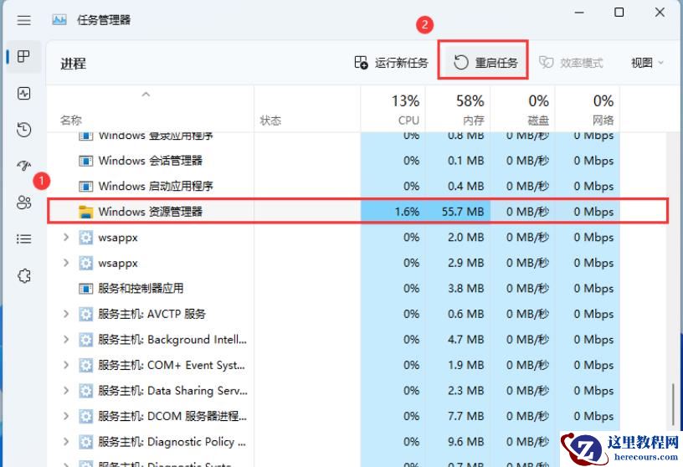Click the gear icon of 服务主机: AVCTP 服务
This screenshot has height=467, width=683.
tap(86, 314)
